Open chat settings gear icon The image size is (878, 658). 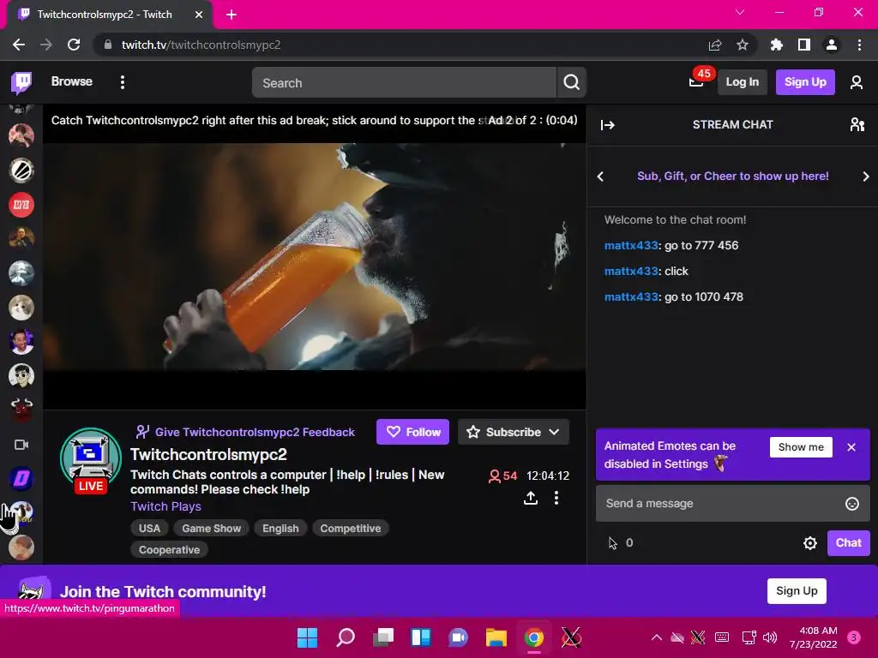tap(809, 543)
